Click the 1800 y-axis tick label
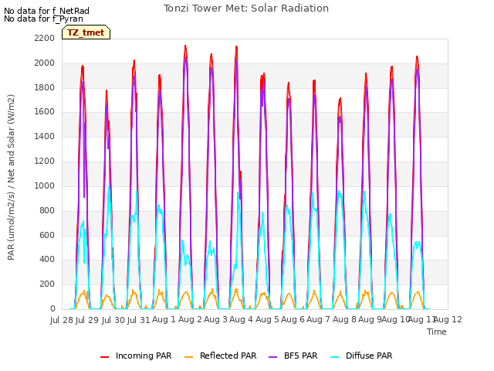494x371 pixels. pos(45,87)
